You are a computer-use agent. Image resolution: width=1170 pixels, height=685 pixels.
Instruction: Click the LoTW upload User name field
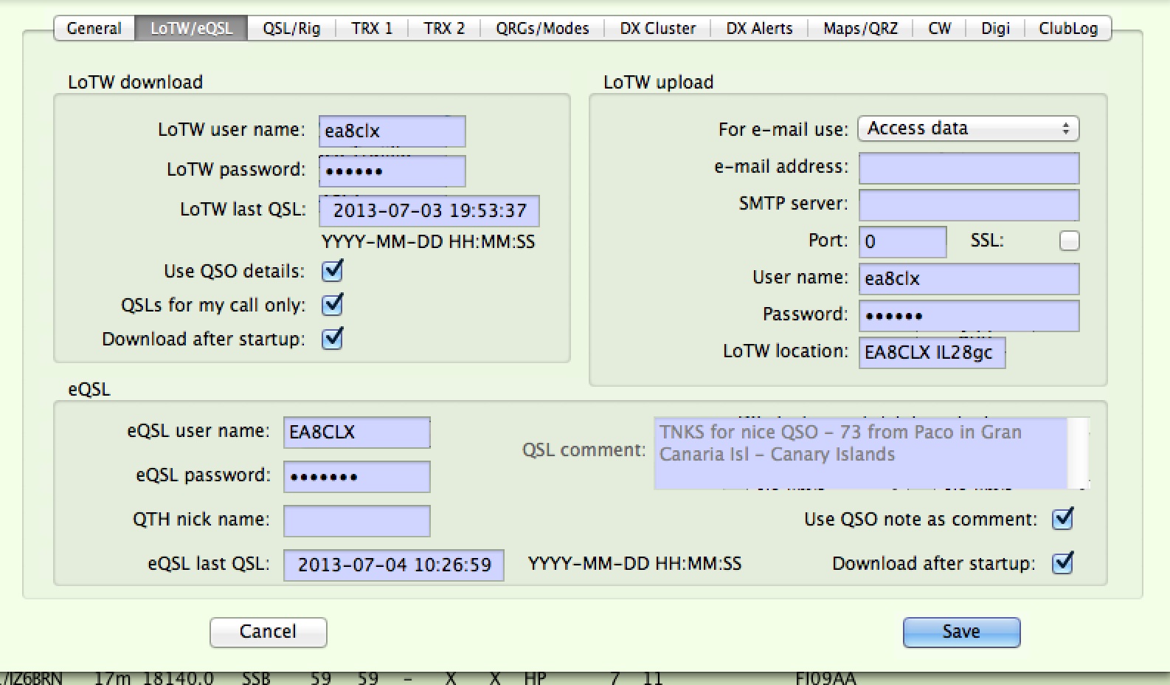click(969, 279)
